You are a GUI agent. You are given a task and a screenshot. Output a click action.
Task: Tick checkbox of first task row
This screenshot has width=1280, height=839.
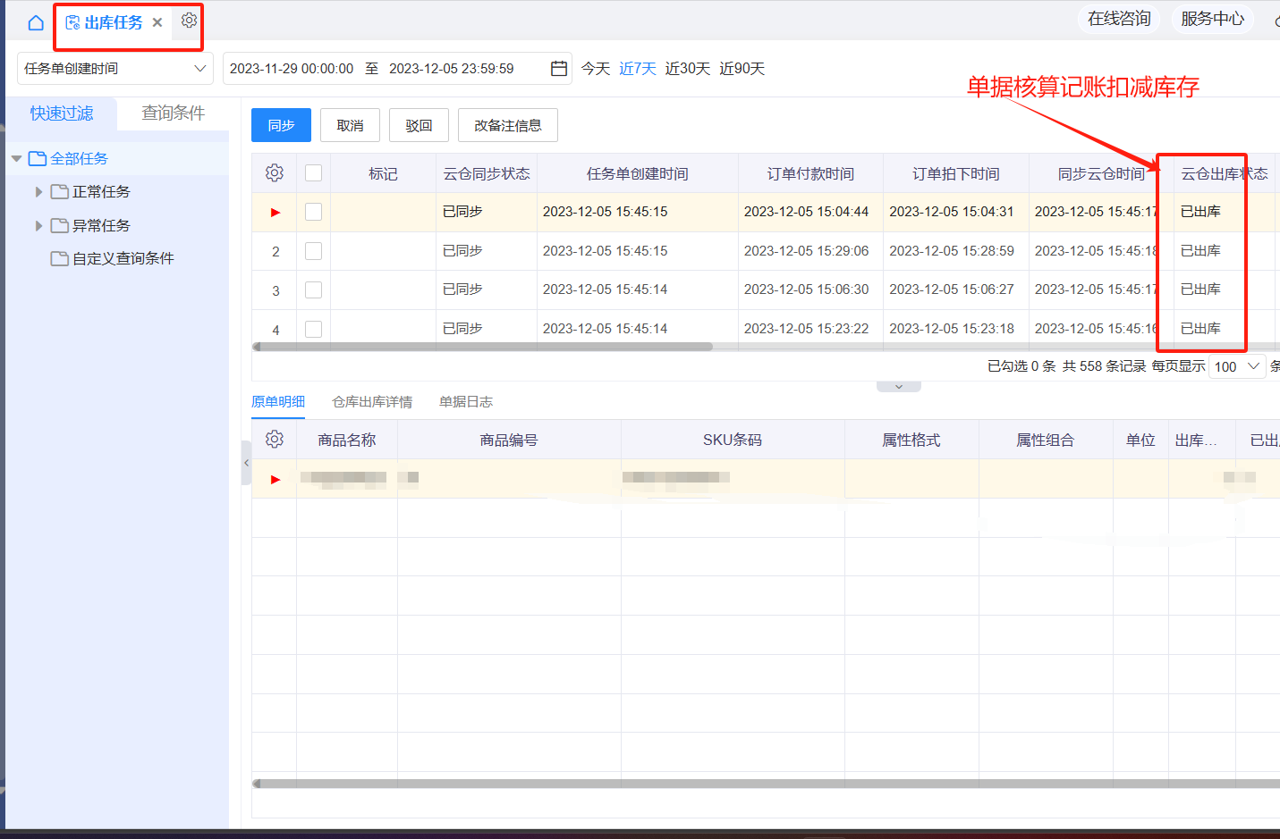[x=313, y=212]
